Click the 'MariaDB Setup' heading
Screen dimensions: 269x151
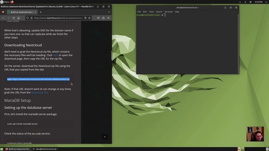pyautogui.click(x=18, y=101)
